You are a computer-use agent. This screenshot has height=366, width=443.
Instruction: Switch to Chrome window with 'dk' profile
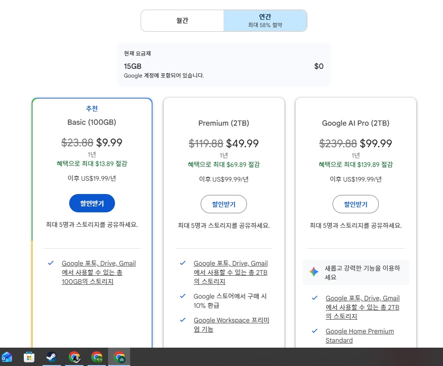coord(119,357)
